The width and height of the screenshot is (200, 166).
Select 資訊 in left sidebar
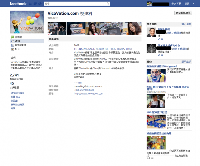(x=17, y=41)
